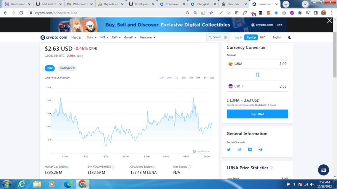Open File Explorer from the taskbar
Screen dimensions: 337x189
(37, 184)
